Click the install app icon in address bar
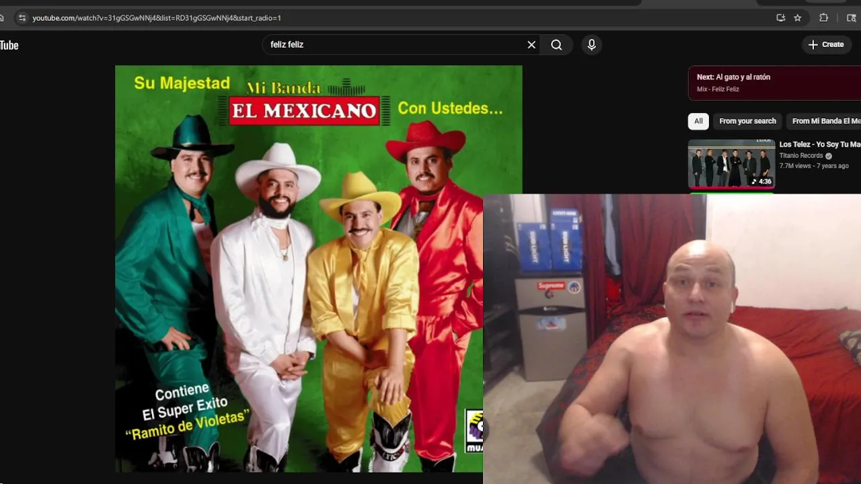This screenshot has height=484, width=861. click(x=780, y=17)
